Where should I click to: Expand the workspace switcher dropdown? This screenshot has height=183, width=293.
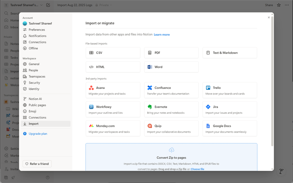point(41,5)
